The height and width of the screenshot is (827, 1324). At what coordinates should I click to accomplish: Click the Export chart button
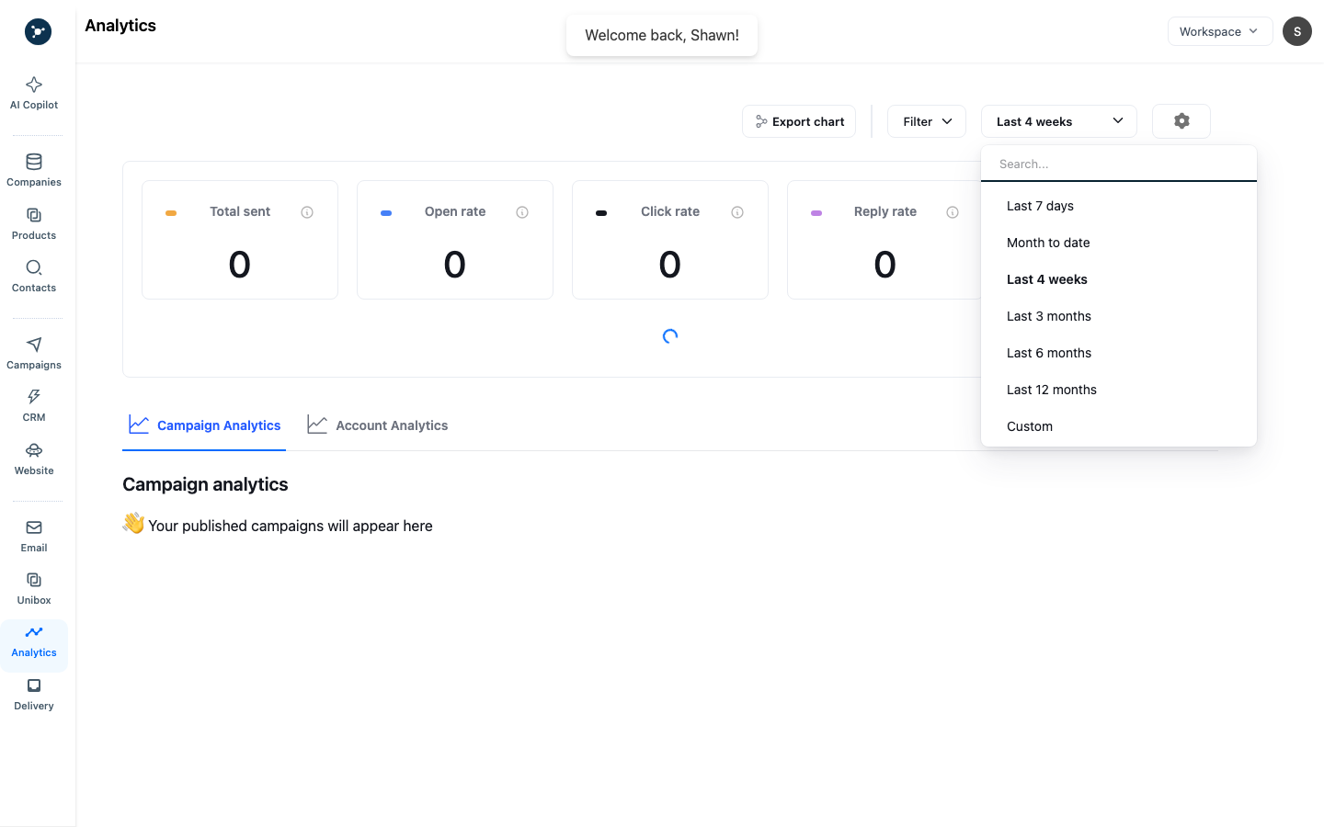coord(799,121)
